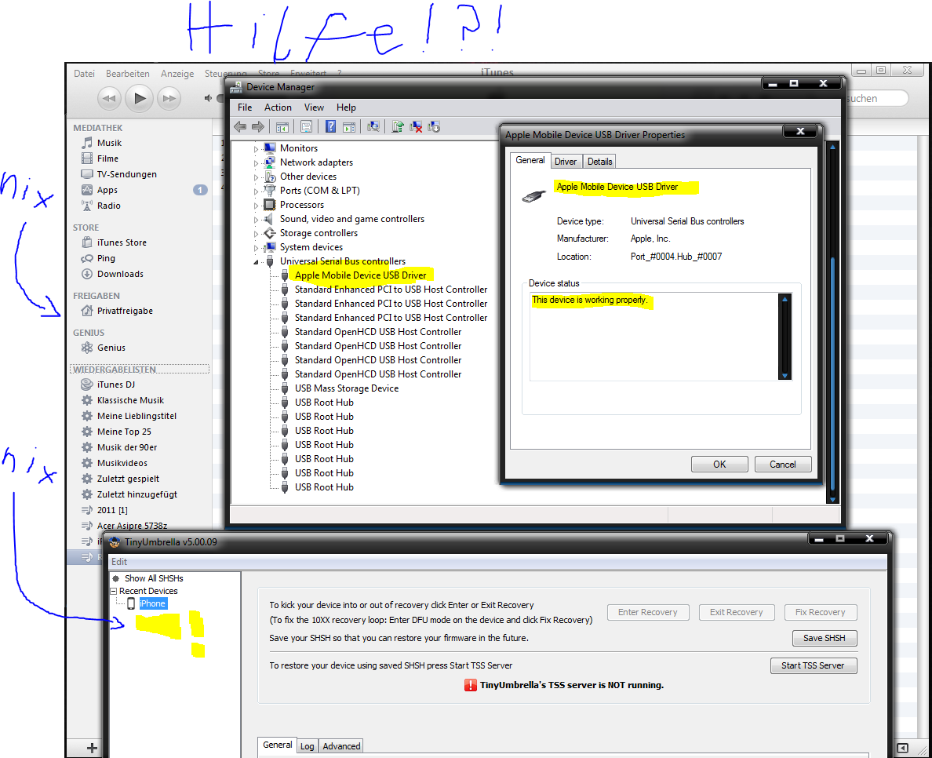Click update driver software toolbar icon
The image size is (932, 758).
(x=398, y=126)
